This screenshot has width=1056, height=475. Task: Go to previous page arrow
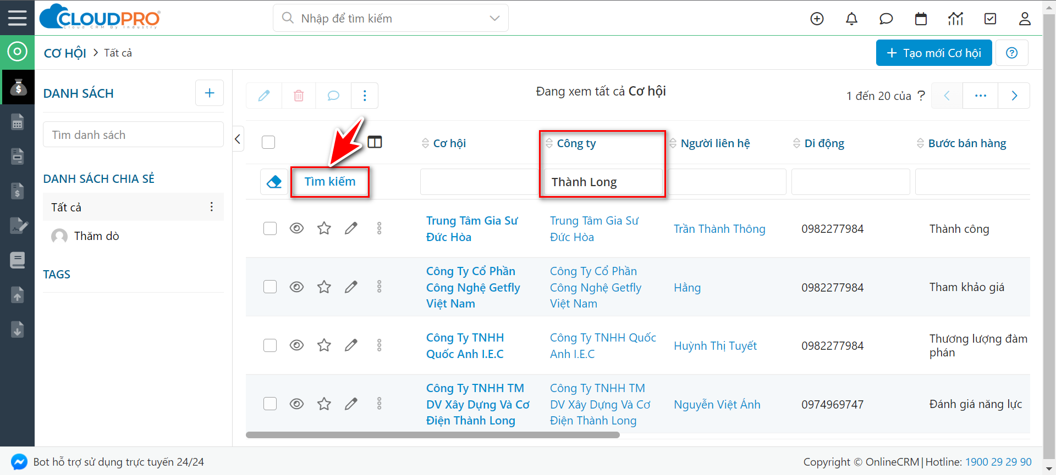pos(947,96)
